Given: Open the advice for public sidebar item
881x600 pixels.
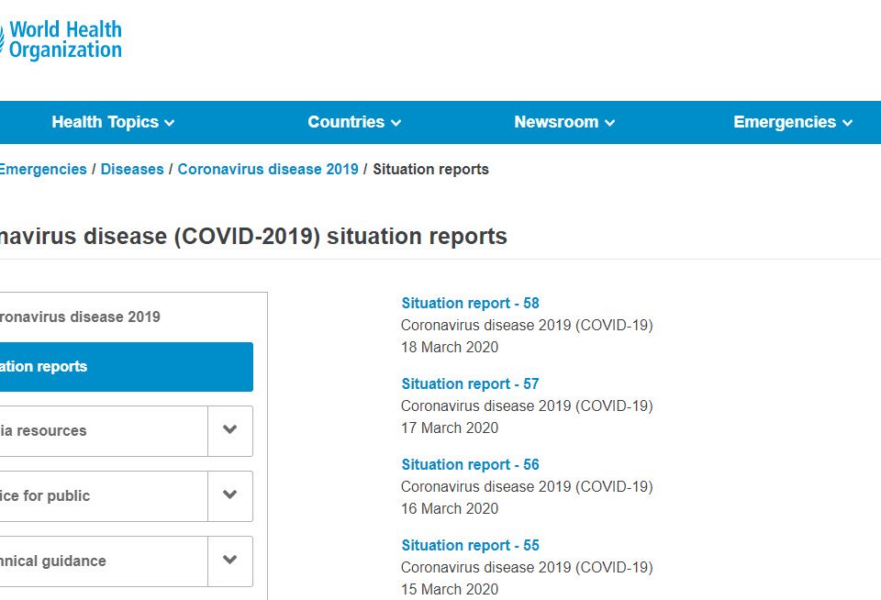Looking at the screenshot, I should (104, 496).
